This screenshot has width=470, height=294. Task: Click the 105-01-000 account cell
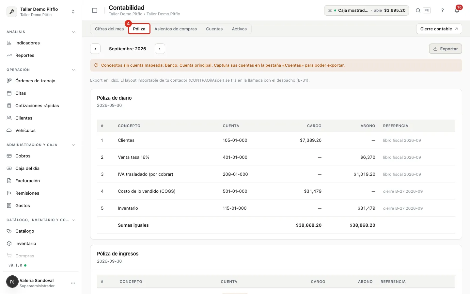pyautogui.click(x=235, y=140)
